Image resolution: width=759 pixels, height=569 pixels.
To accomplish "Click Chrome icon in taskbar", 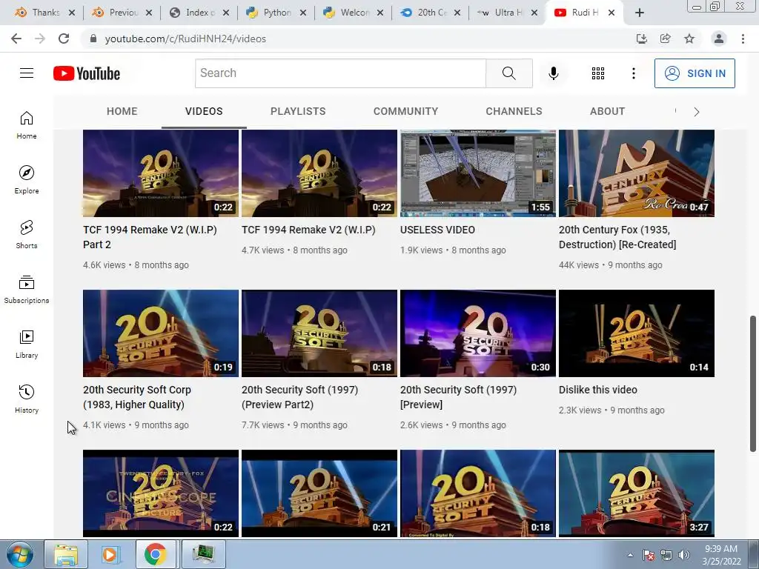I will pos(156,554).
